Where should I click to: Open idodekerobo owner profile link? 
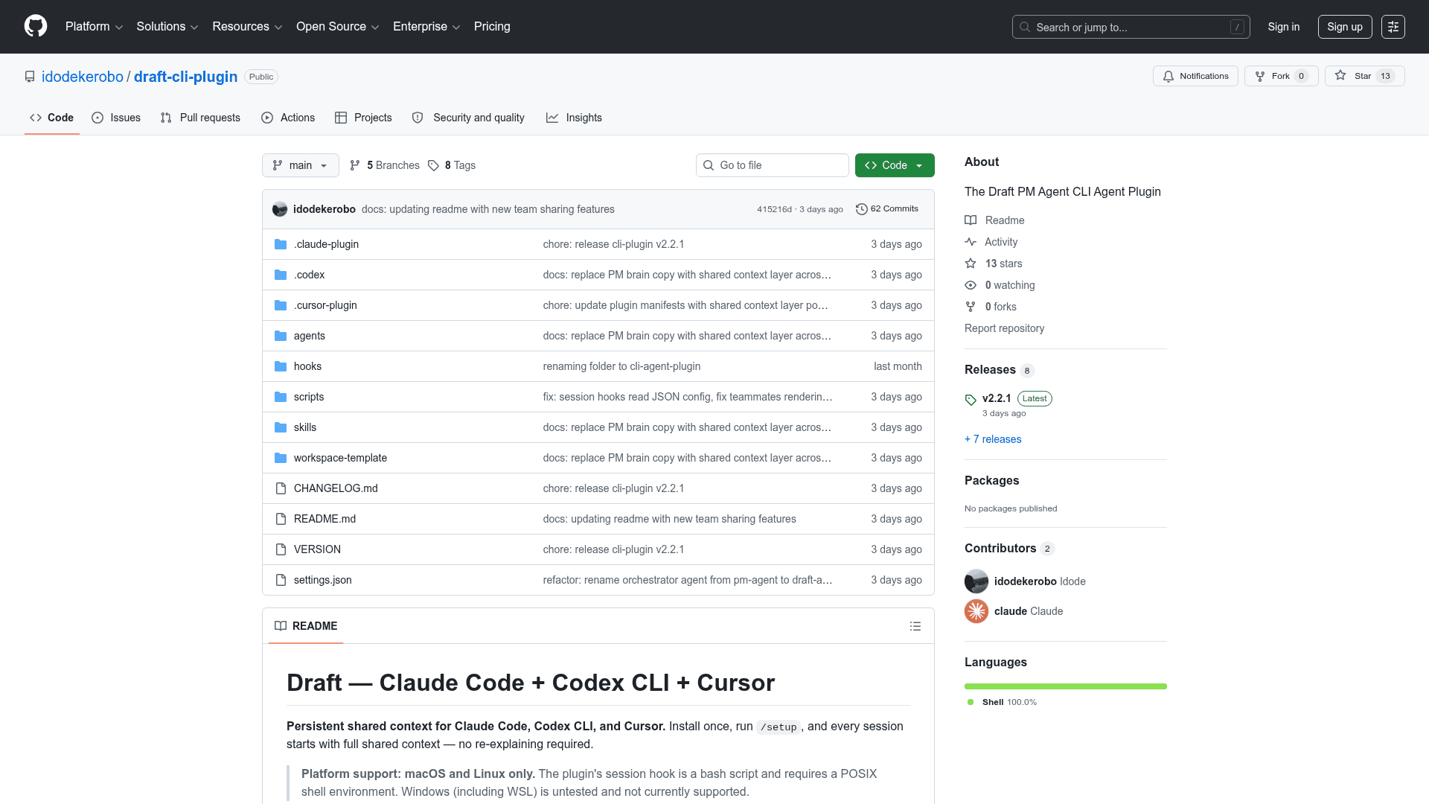[x=83, y=77]
